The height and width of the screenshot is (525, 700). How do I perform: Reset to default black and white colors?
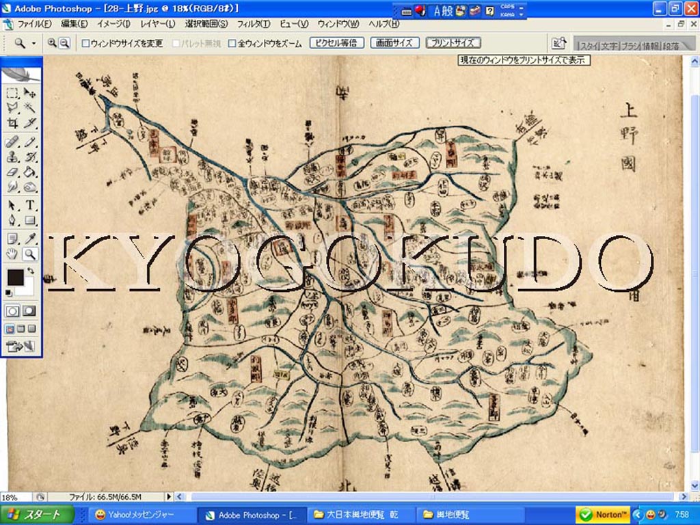coord(8,293)
